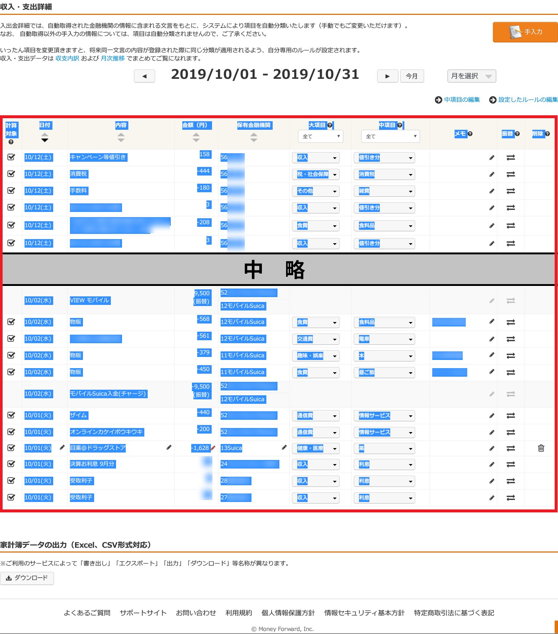Open 税・社会保障 category dropdown

(316, 174)
